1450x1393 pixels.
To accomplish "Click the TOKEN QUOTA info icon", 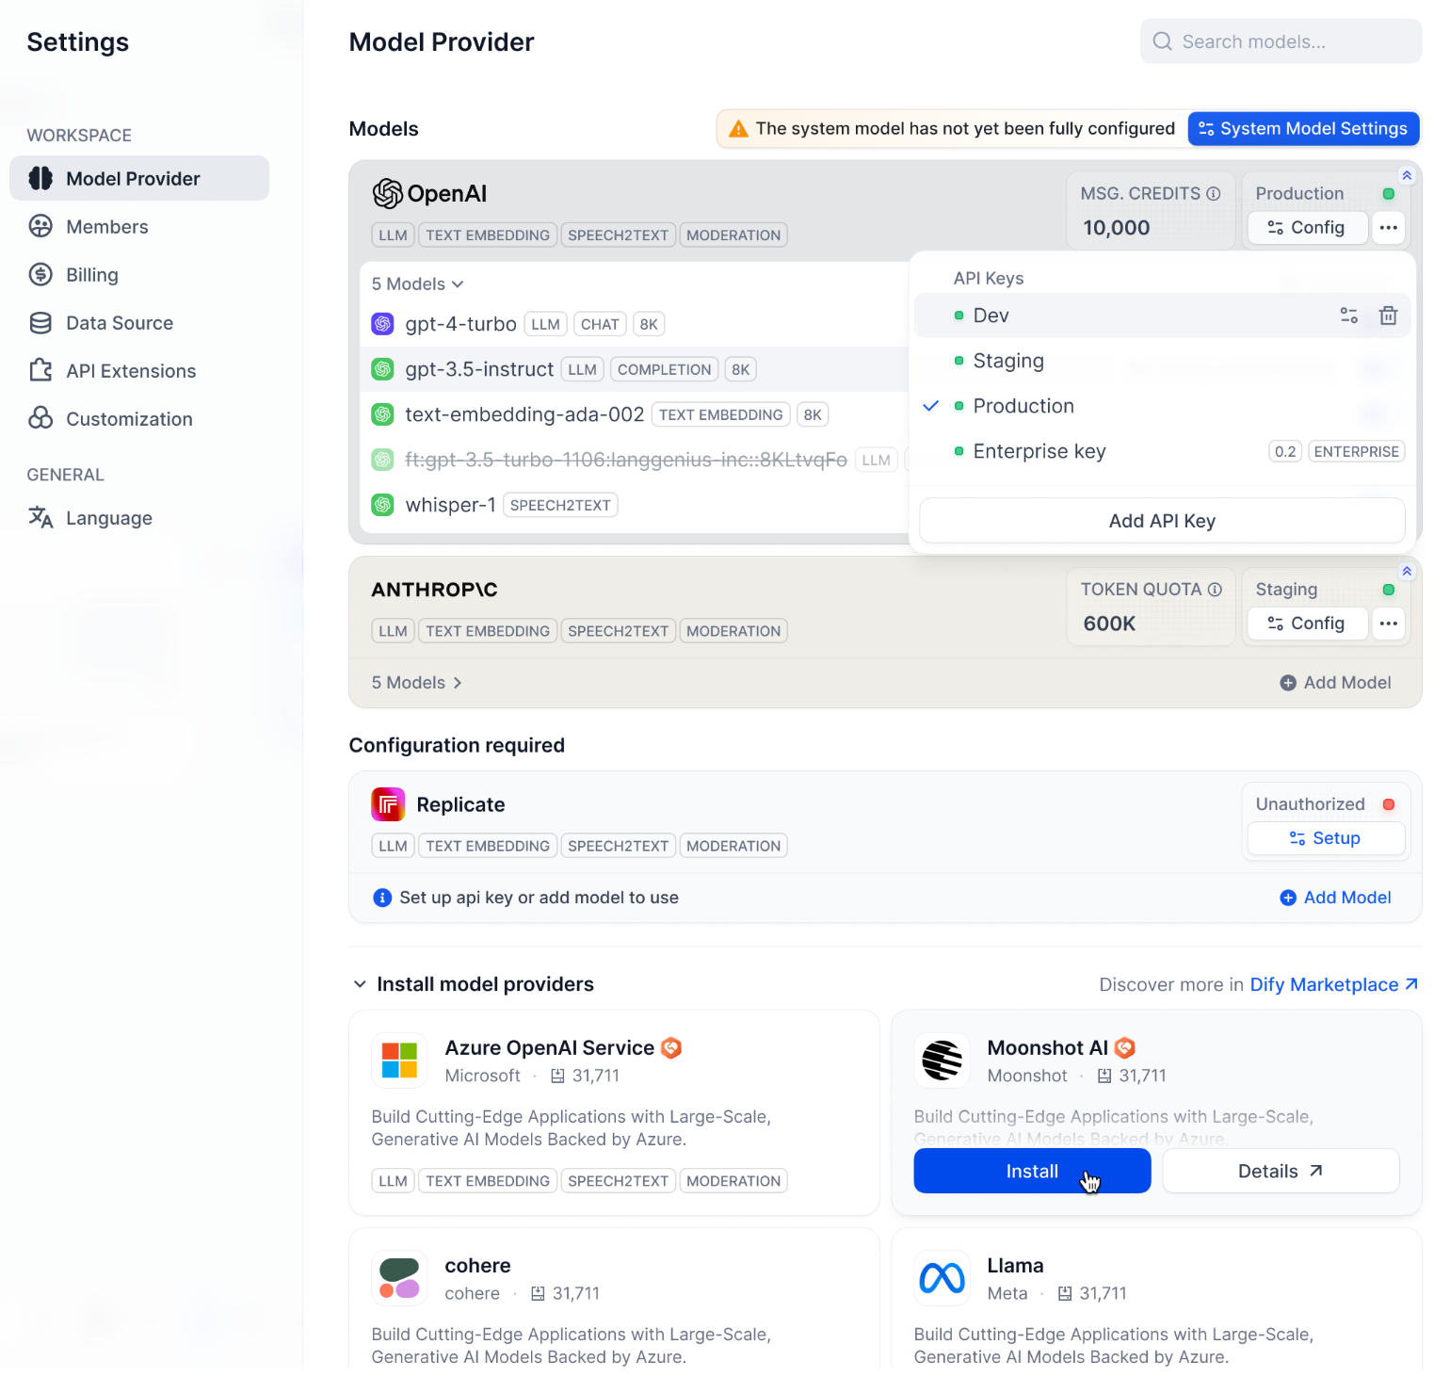I will click(x=1215, y=590).
